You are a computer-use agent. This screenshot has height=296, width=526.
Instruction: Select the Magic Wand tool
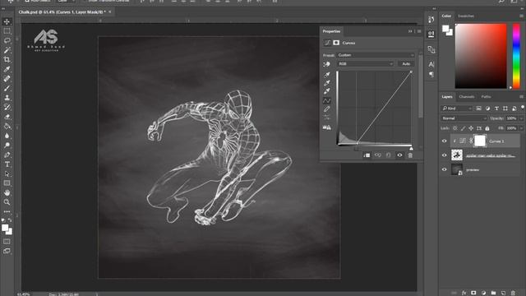7,50
